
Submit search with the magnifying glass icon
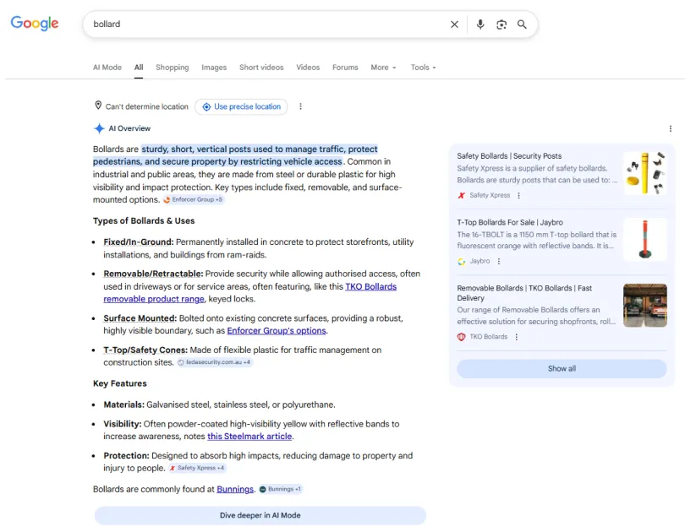[x=522, y=24]
